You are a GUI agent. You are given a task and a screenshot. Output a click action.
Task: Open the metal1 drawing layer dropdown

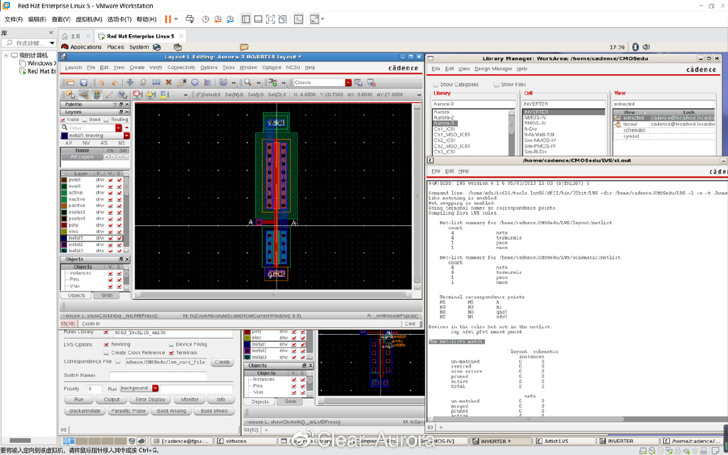(x=127, y=135)
